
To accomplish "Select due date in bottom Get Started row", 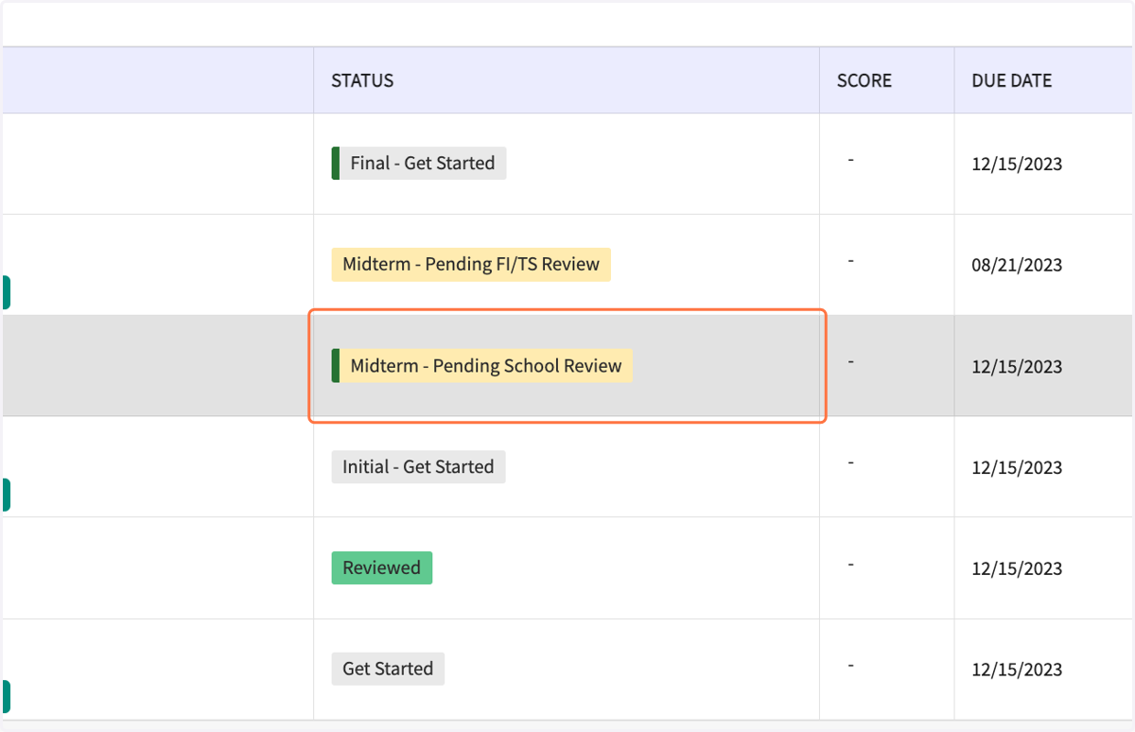I will point(1017,670).
